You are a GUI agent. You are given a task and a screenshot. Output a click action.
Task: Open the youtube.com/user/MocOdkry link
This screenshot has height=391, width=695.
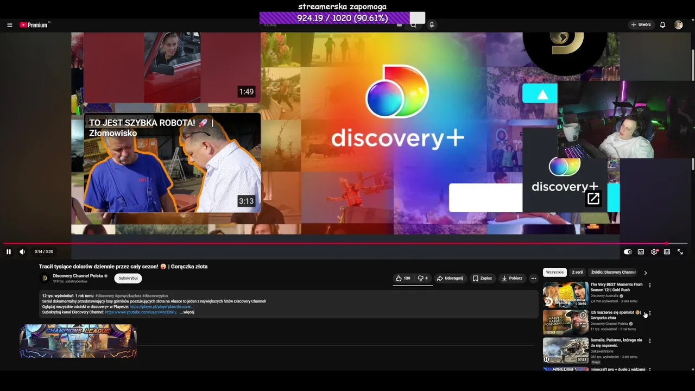click(x=141, y=312)
